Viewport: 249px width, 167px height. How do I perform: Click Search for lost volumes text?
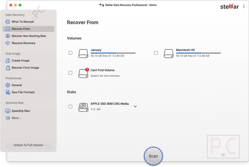[105, 76]
